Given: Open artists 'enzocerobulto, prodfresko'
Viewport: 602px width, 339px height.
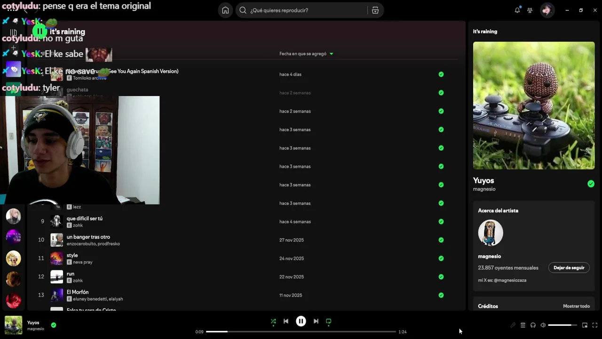Looking at the screenshot, I should 93,244.
